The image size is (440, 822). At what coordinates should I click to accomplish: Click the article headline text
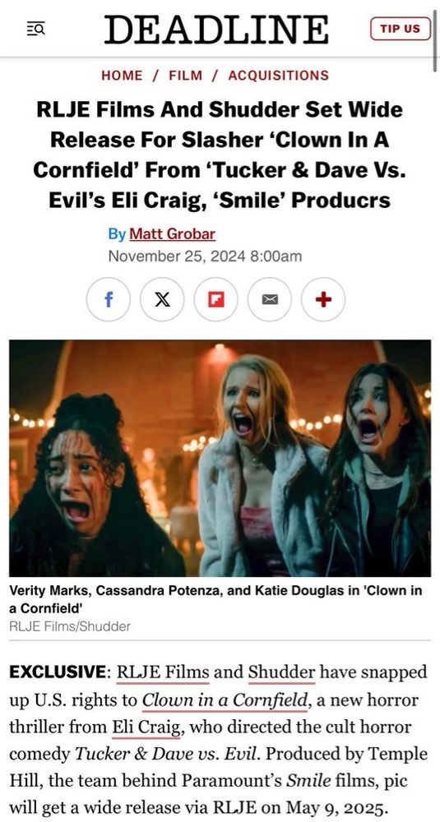(220, 155)
